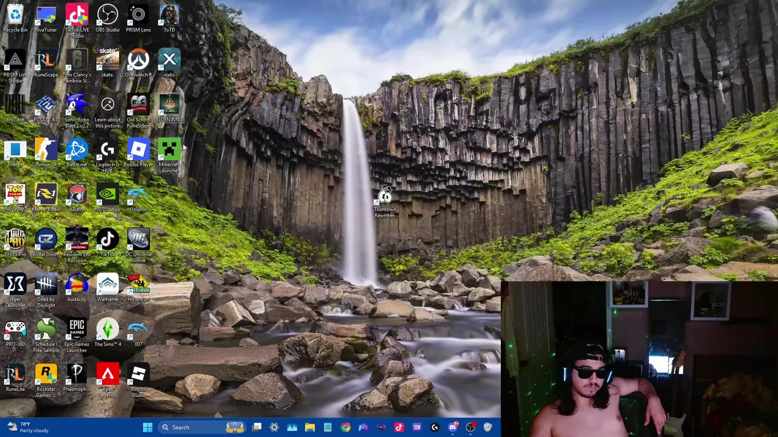Image resolution: width=778 pixels, height=437 pixels.
Task: Open PRISM Lens desktop icon
Action: (138, 18)
